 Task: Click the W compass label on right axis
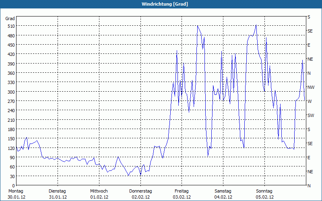309,101
